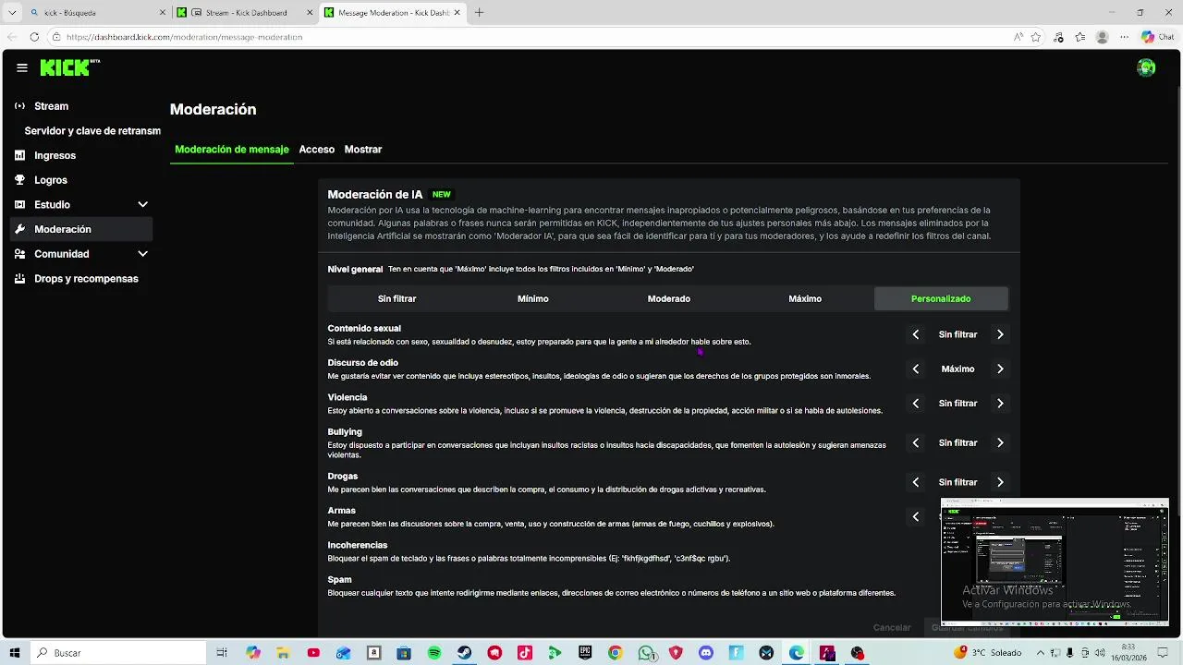This screenshot has height=665, width=1183.
Task: Open WhatsApp from the taskbar
Action: tap(646, 653)
